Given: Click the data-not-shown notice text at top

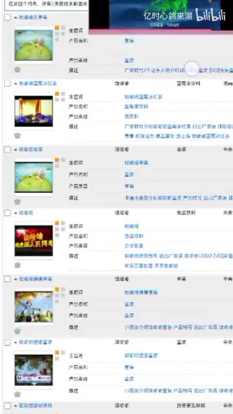Looking at the screenshot, I should pyautogui.click(x=48, y=4).
